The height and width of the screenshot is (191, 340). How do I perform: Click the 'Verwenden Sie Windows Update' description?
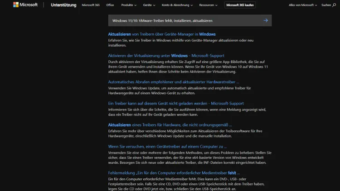(180, 91)
